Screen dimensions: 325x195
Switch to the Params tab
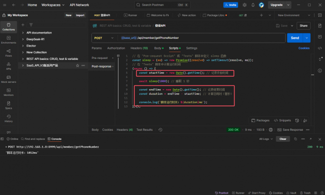tap(97, 48)
